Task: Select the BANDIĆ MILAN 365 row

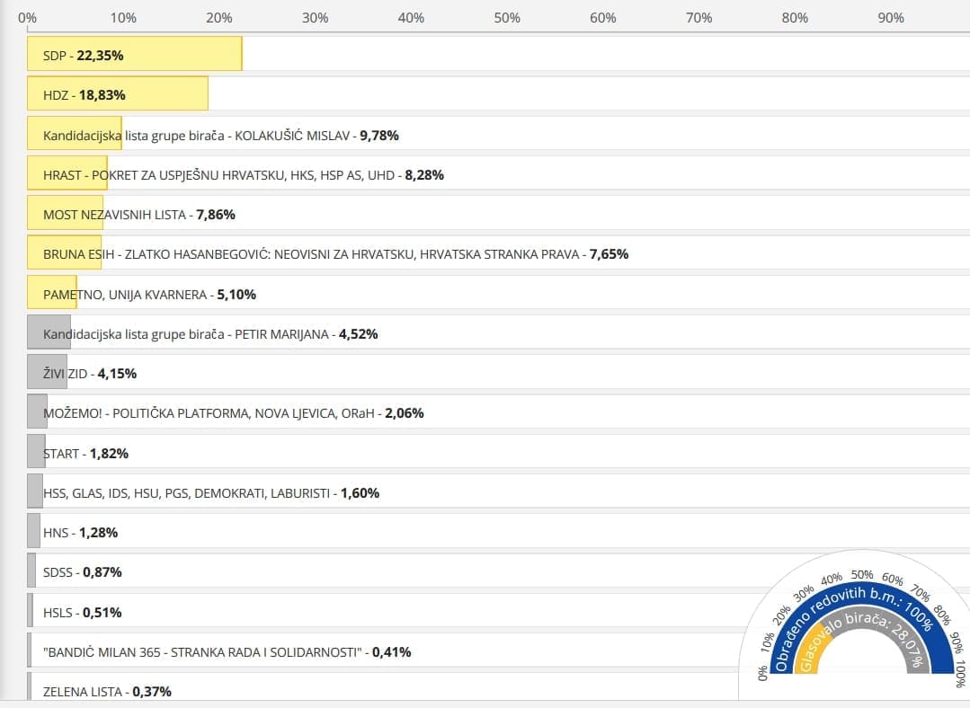Action: coord(227,651)
